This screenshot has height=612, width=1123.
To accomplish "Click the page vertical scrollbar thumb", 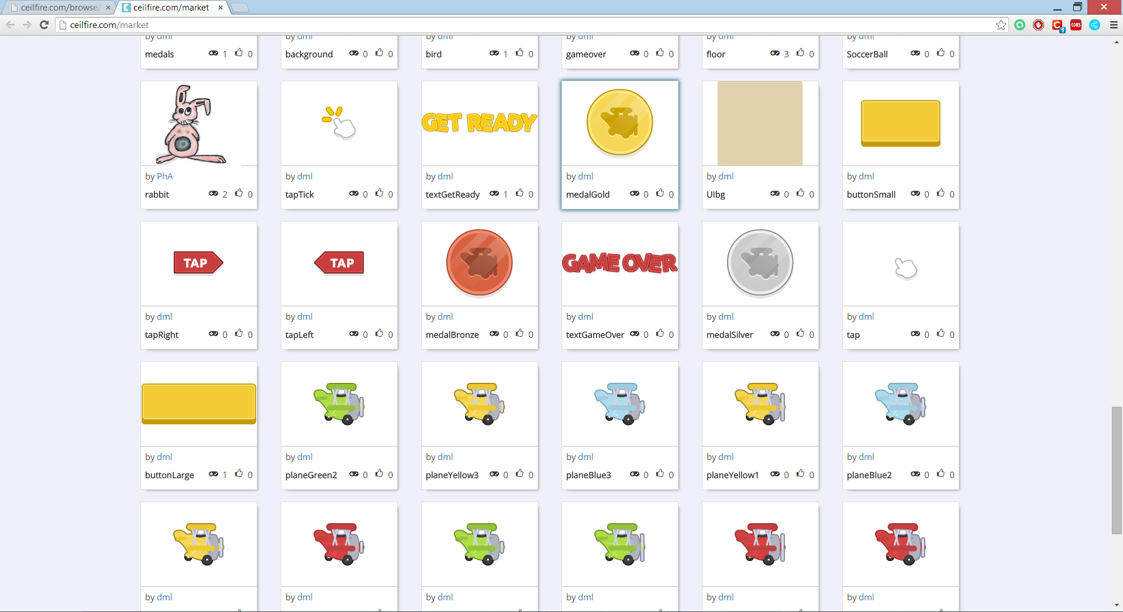I will click(x=1117, y=471).
